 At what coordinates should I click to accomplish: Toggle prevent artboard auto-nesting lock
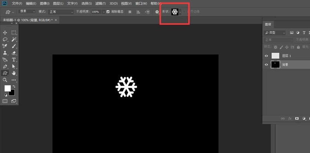tap(293, 47)
